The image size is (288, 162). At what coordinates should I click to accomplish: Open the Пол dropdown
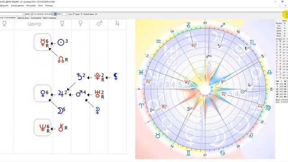(64, 14)
